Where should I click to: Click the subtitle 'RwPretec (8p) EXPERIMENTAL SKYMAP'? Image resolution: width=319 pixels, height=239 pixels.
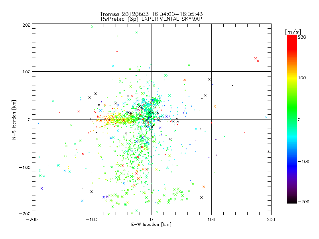152,19
